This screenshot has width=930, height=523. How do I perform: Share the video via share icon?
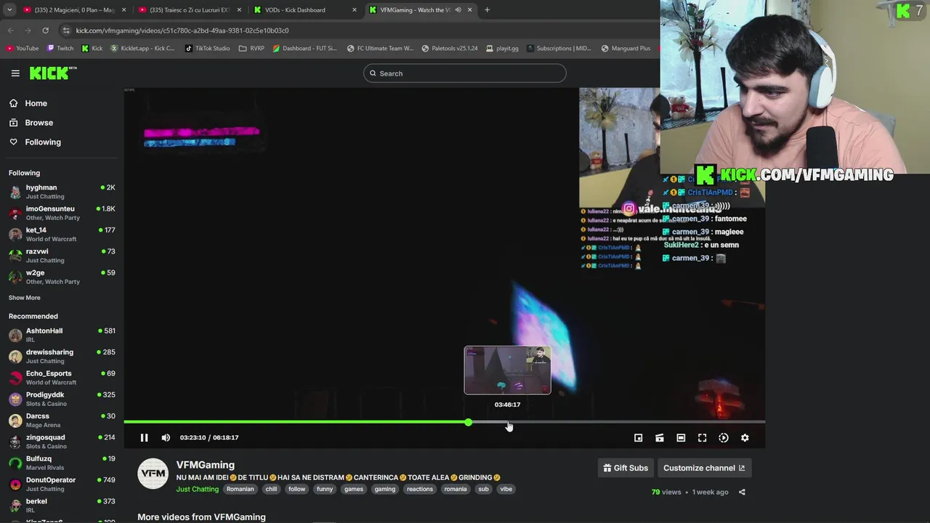[x=742, y=492]
